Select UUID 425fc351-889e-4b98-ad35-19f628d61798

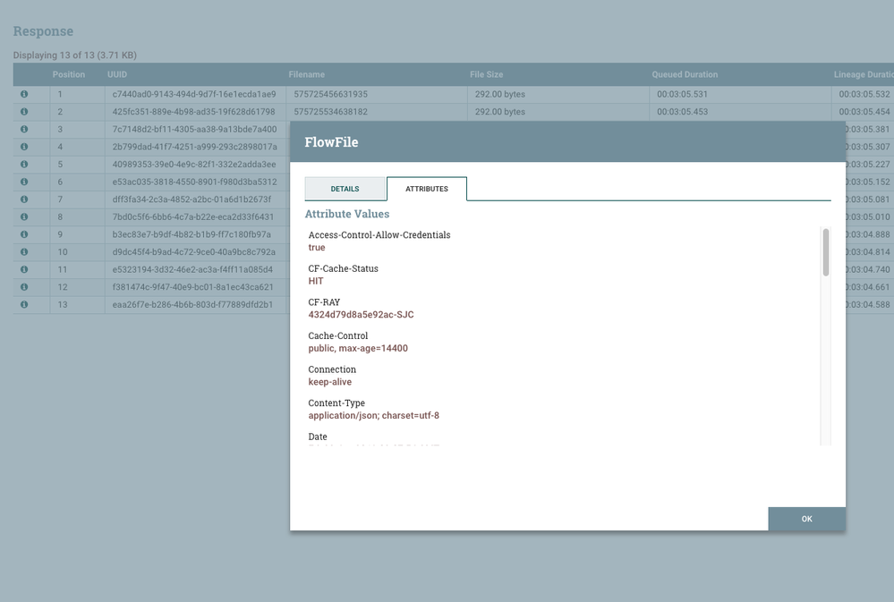[x=194, y=112]
